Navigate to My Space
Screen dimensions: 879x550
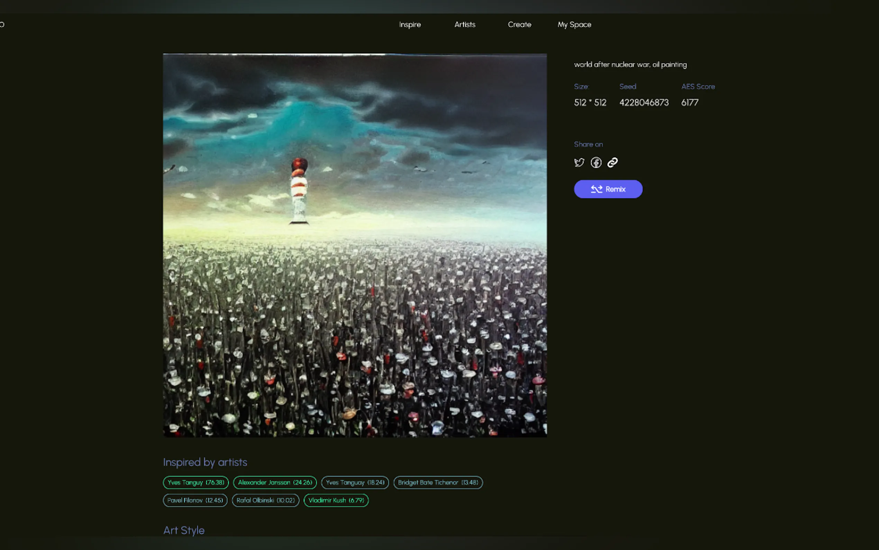[574, 25]
